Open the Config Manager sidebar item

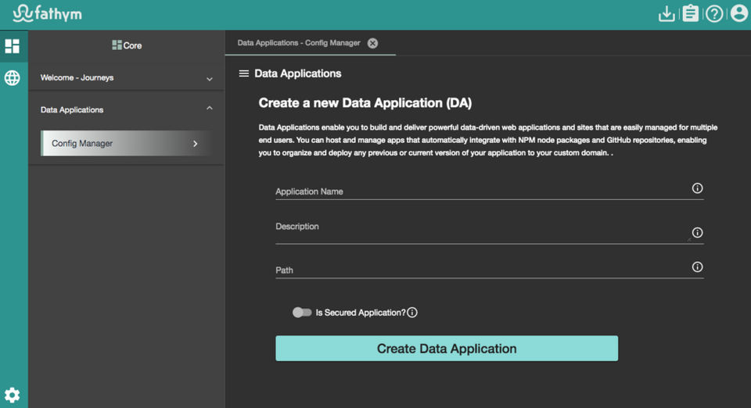125,144
